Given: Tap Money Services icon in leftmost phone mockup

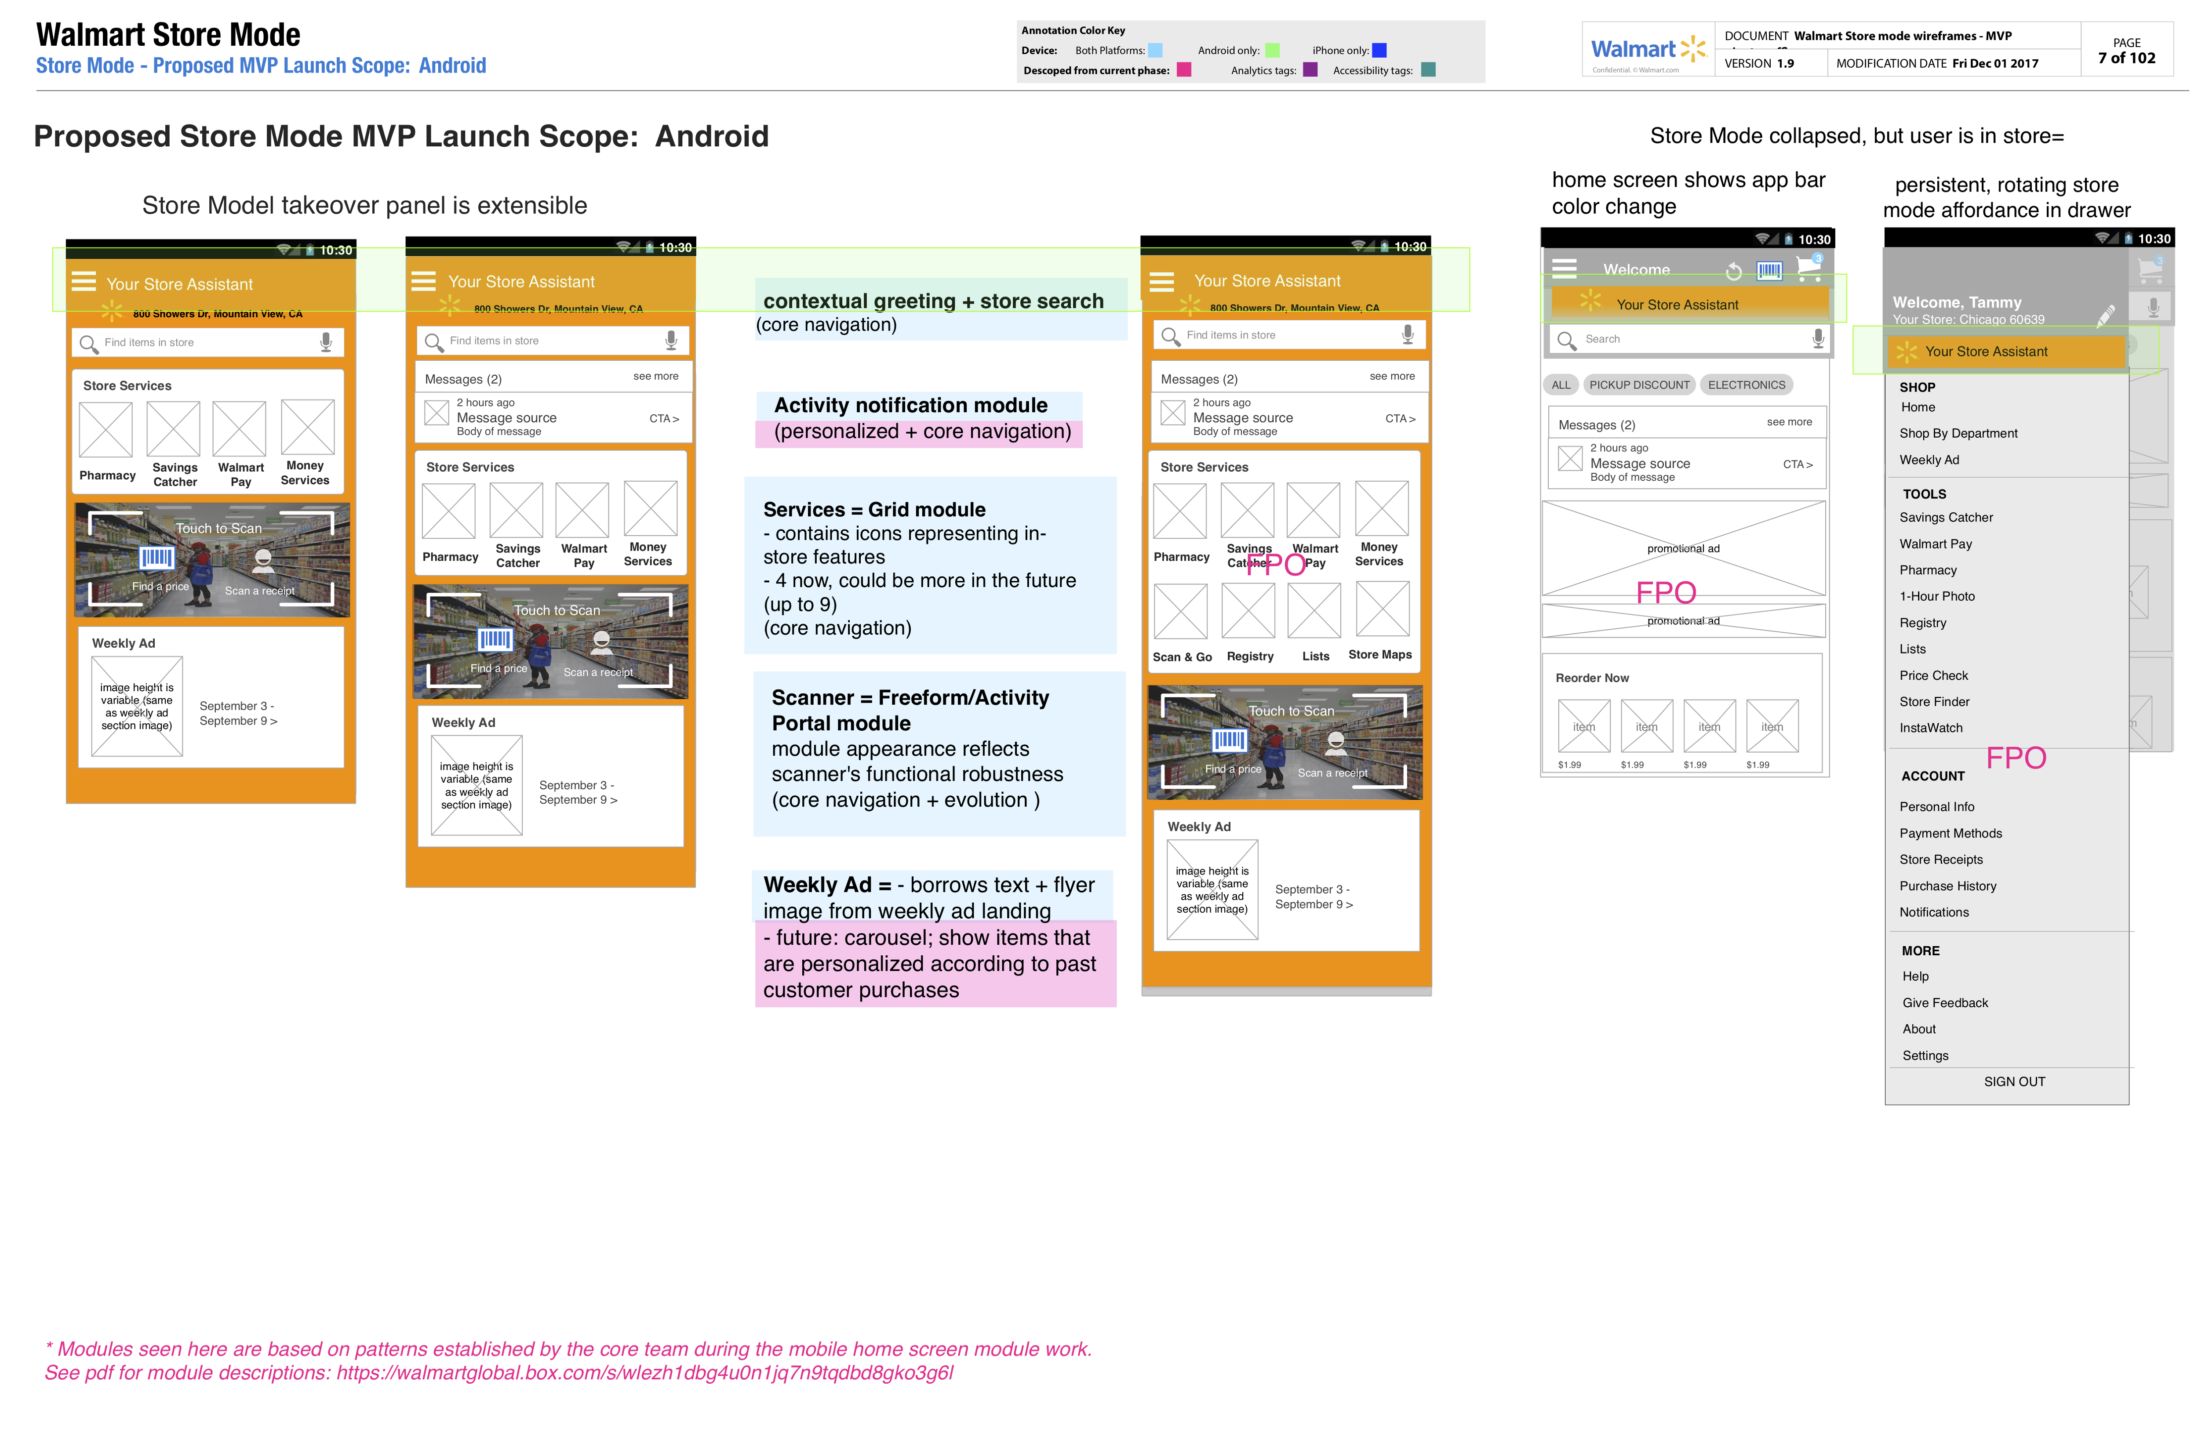Looking at the screenshot, I should point(308,428).
